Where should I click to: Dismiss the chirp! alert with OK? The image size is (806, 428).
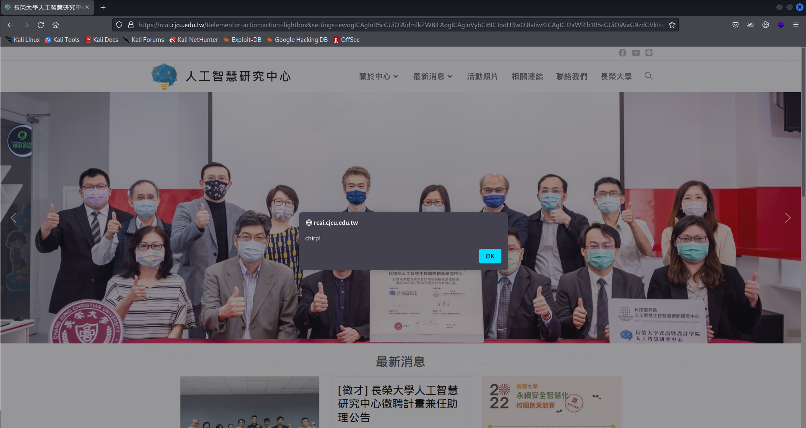coord(490,256)
